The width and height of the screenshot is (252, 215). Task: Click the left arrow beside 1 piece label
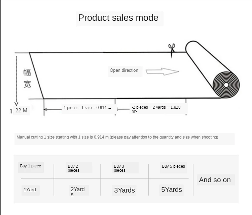[52, 109]
